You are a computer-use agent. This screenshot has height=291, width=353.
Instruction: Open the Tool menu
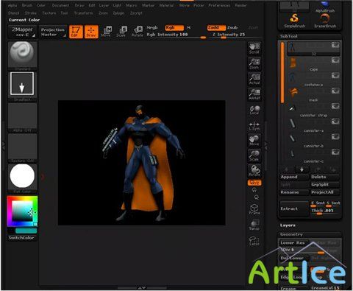(x=64, y=13)
